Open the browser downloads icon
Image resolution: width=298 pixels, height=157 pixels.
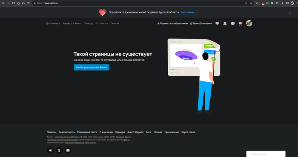tap(282, 3)
